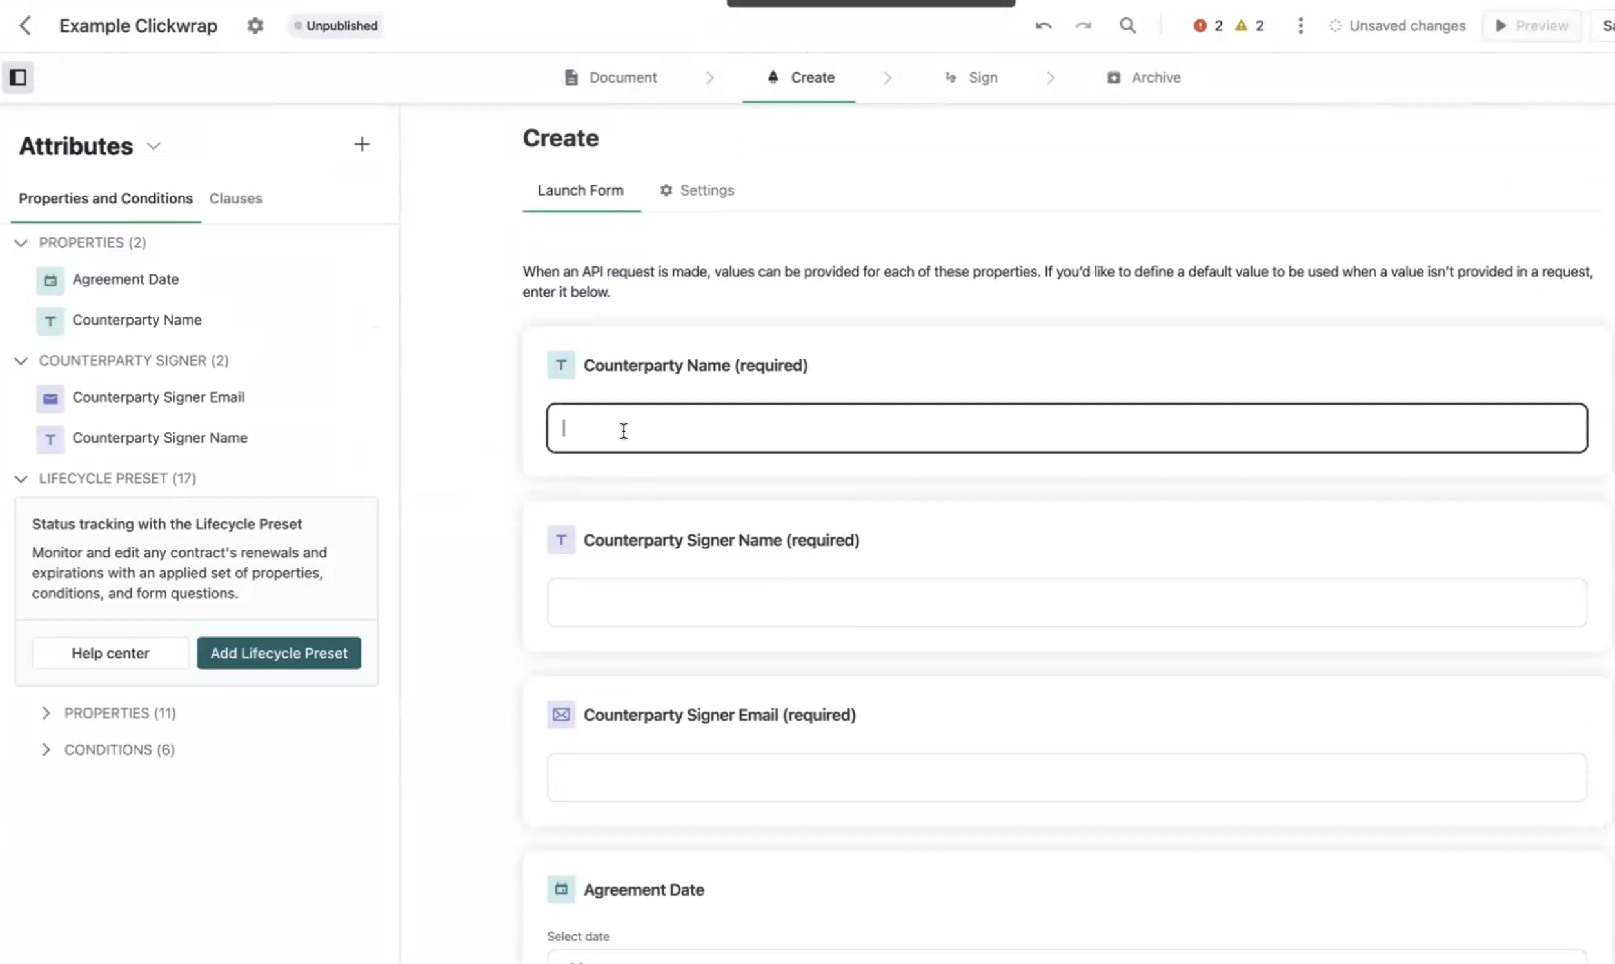Click the Counterparty Signer Email input field
This screenshot has width=1615, height=964.
pyautogui.click(x=1067, y=778)
